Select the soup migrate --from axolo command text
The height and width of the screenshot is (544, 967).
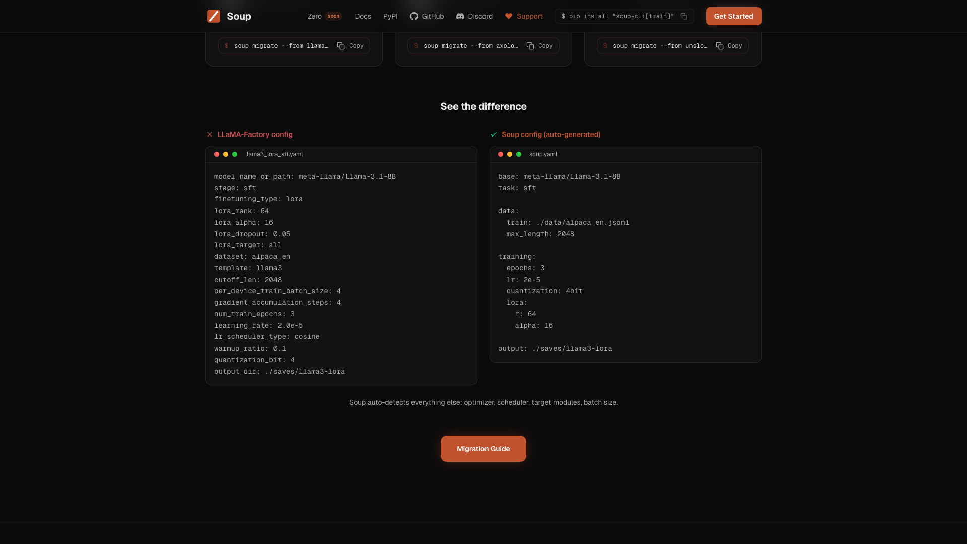click(x=470, y=46)
